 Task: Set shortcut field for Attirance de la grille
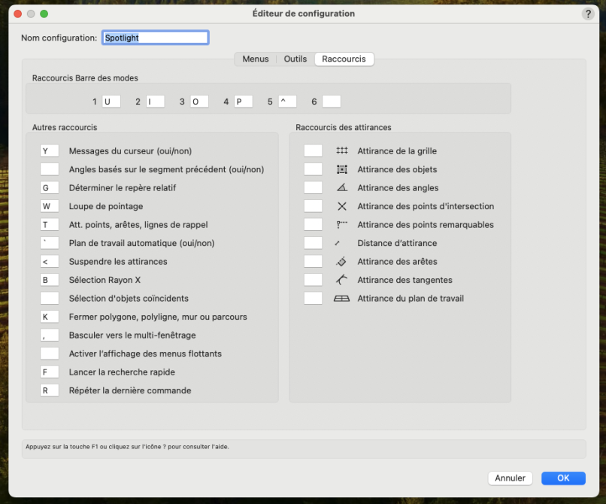(313, 151)
